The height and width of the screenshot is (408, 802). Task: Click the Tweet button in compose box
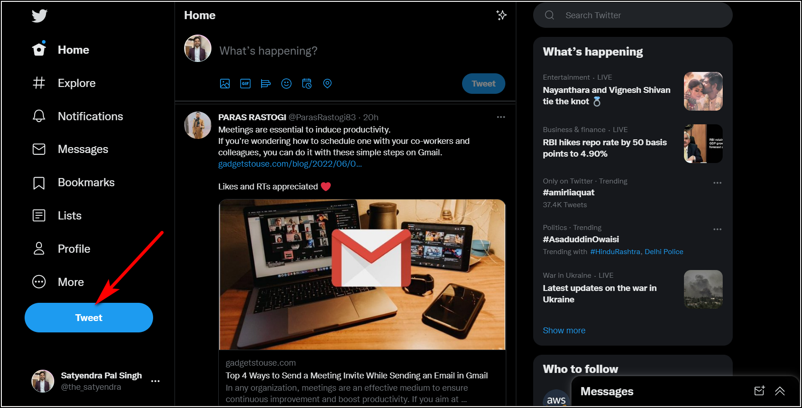[x=483, y=84]
